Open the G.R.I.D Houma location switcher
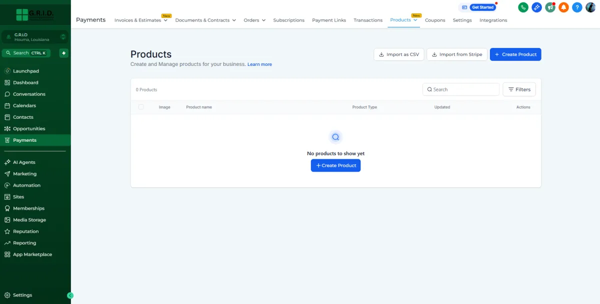The width and height of the screenshot is (600, 304). click(x=35, y=37)
